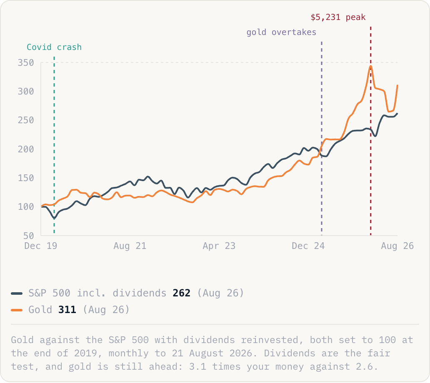The image size is (430, 383).
Task: Select the S&P 500 incl. dividends legend entry
Action: [x=127, y=293]
